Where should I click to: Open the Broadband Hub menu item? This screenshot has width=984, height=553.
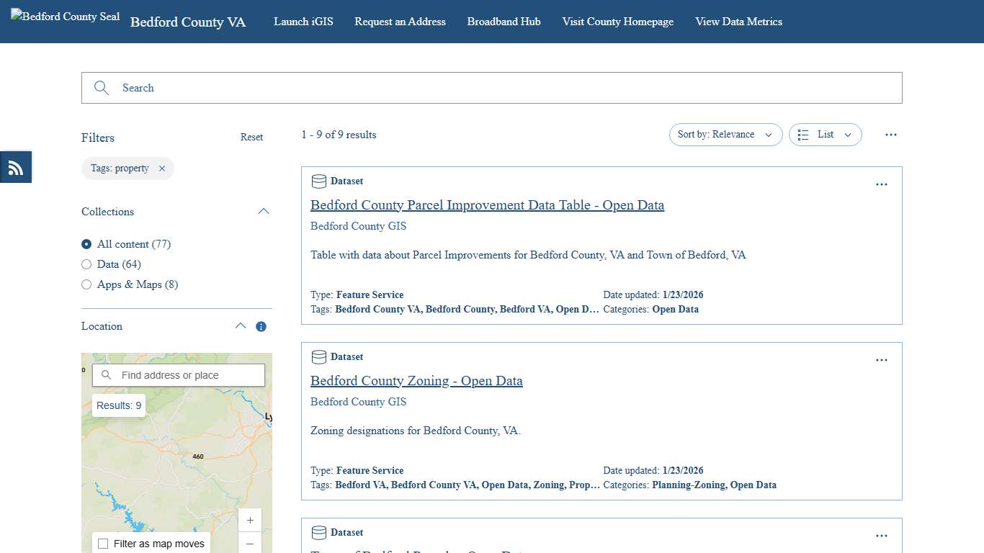[504, 22]
